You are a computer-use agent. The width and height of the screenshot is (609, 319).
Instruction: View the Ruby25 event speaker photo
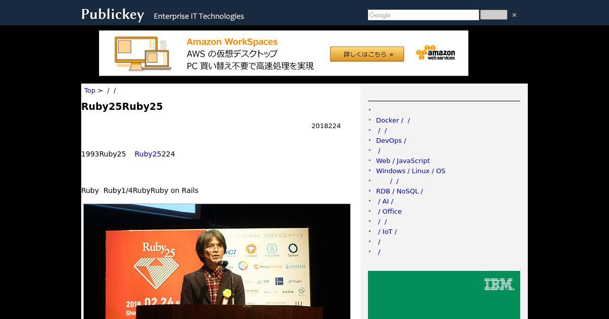coord(217,261)
